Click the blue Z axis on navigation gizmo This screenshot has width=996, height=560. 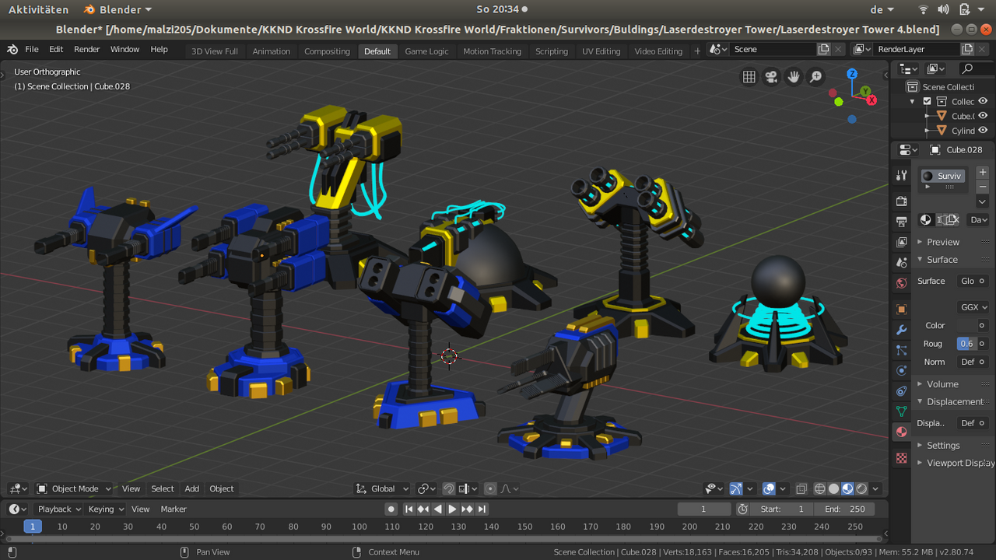click(852, 75)
